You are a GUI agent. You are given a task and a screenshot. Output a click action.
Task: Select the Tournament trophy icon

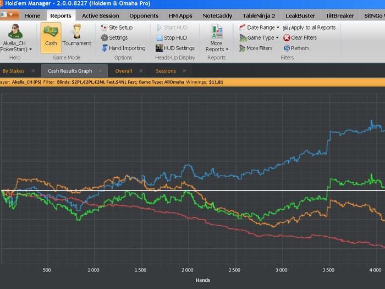[x=77, y=31]
